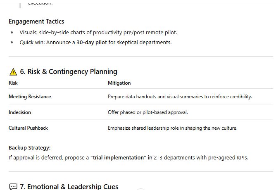The height and width of the screenshot is (190, 276).
Task: Click the "Emphasize shared leadership role" mitigation text
Action: click(x=172, y=128)
